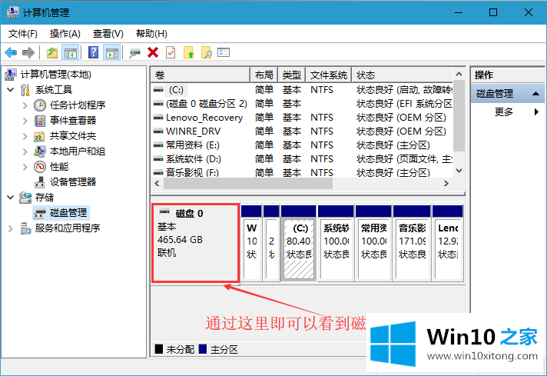Select the 音乐影视 171.09 partition block
The height and width of the screenshot is (376, 547).
[412, 243]
